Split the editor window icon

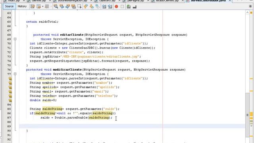(x=250, y=6)
